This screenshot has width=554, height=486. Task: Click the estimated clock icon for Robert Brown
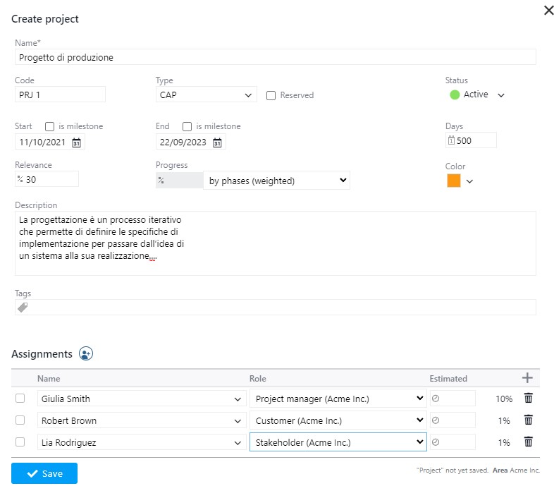click(436, 420)
